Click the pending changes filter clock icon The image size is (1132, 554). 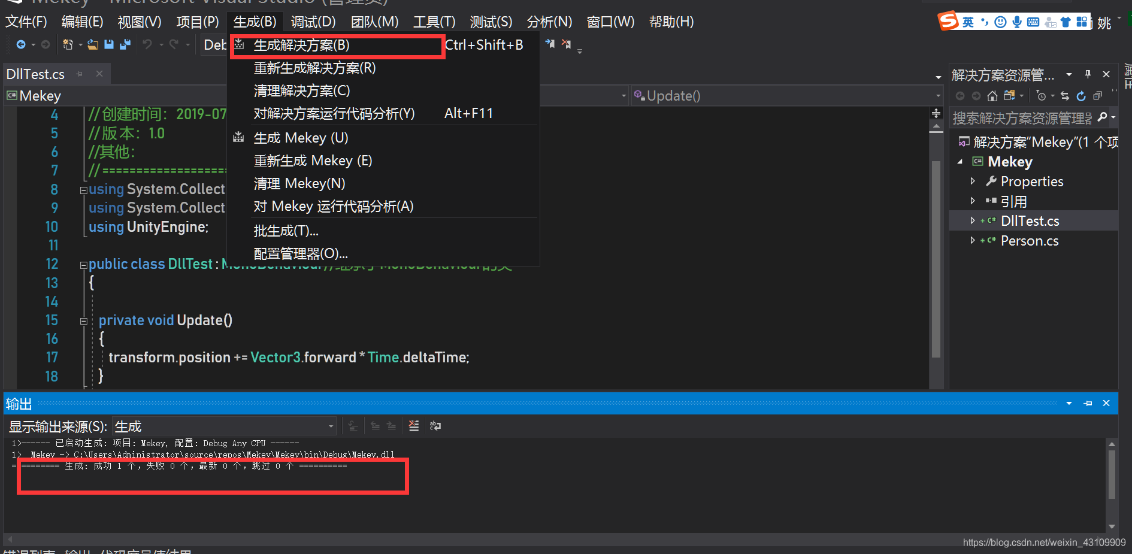click(x=1042, y=96)
